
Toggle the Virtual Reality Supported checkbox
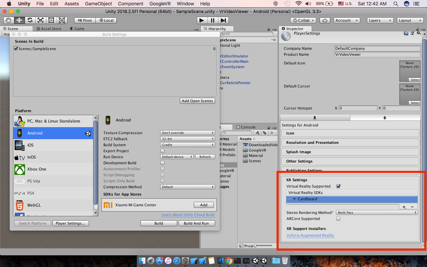[x=338, y=186]
